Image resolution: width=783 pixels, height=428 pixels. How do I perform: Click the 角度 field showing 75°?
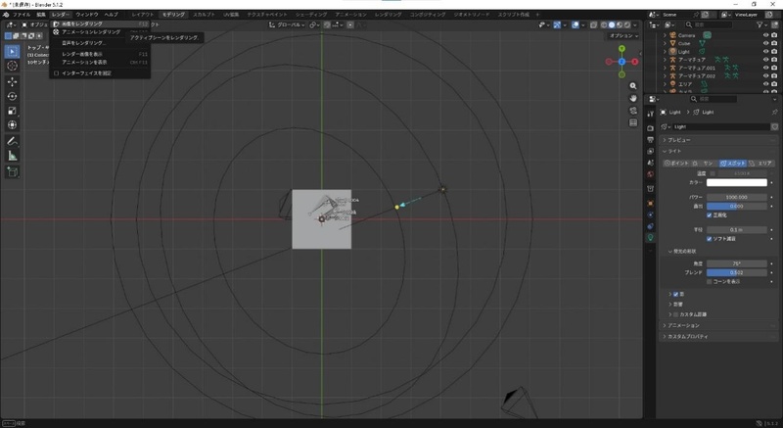(737, 263)
